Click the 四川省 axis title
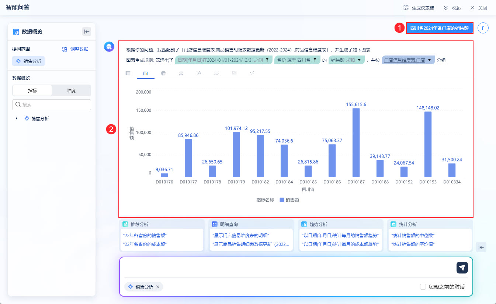Viewport: 496px width, 304px height. pos(308,190)
